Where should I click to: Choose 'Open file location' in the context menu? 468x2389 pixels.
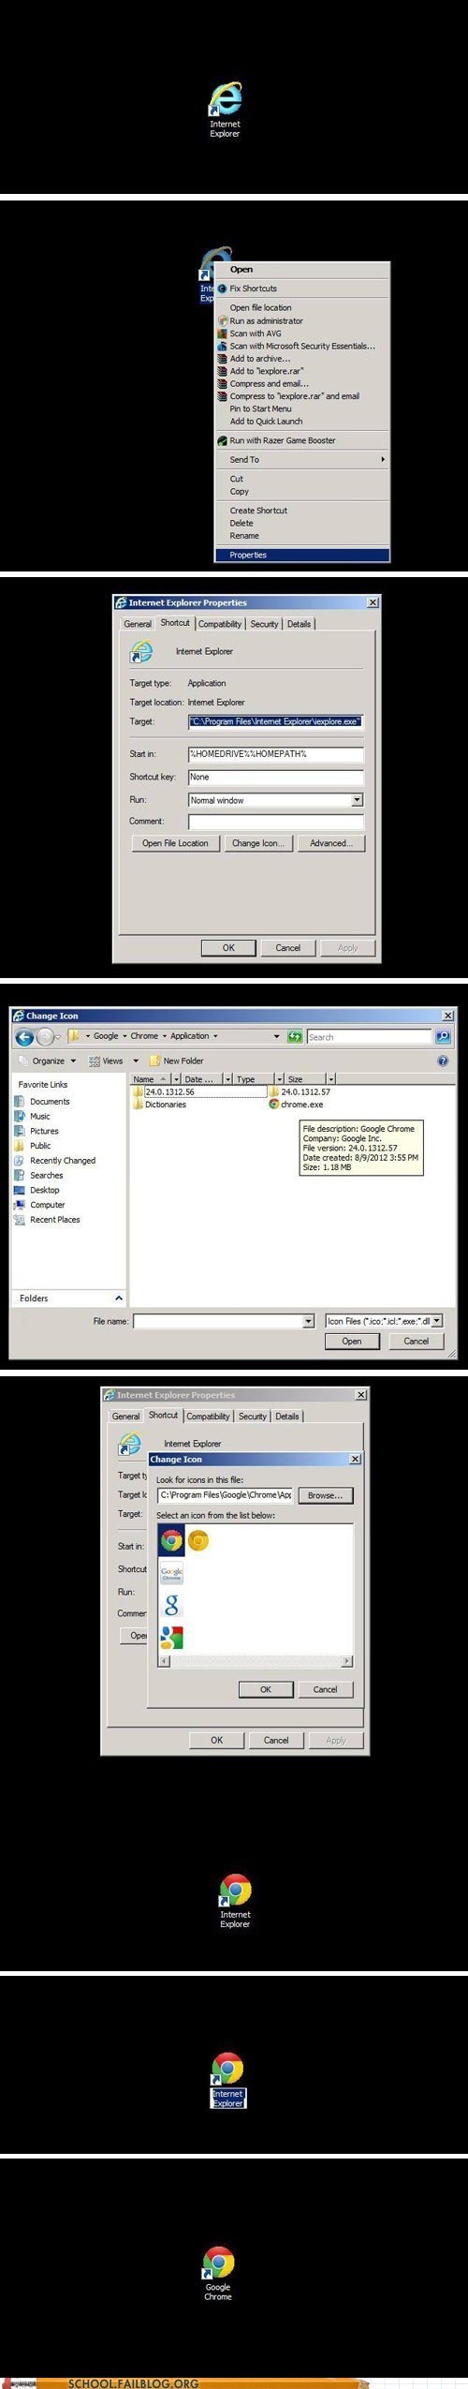[302, 307]
